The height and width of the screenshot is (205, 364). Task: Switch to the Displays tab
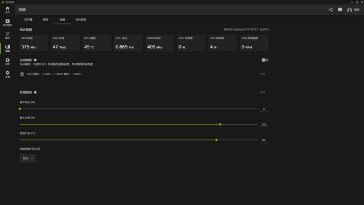(x=28, y=19)
